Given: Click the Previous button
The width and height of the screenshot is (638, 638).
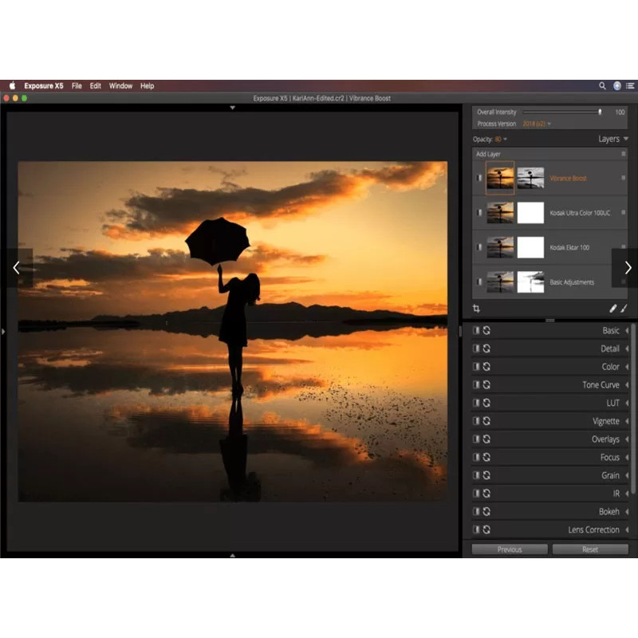Looking at the screenshot, I should (509, 549).
